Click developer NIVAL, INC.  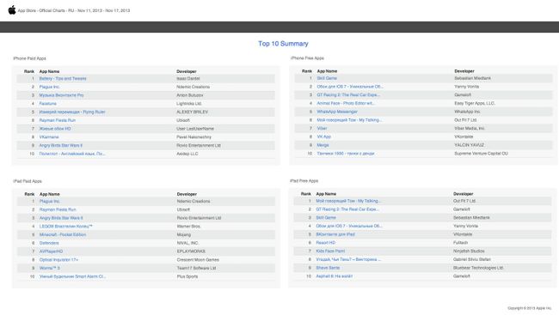[187, 243]
